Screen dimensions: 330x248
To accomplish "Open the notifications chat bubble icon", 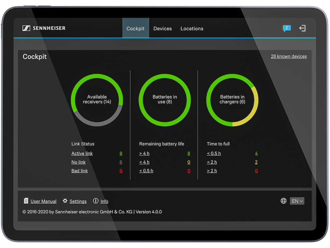I will 286,28.
